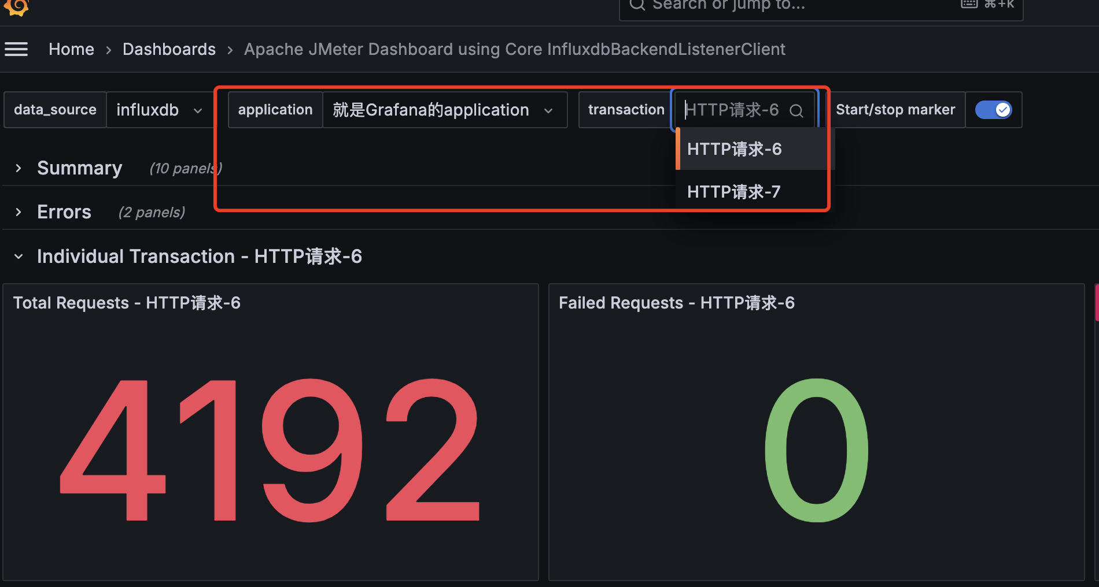
Task: Collapse the Individual Transaction row
Action: [19, 257]
